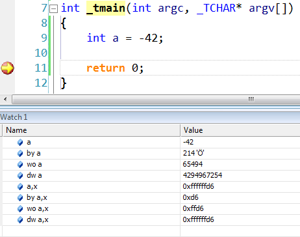
Task: Click the value 0xd6
Action: click(190, 197)
